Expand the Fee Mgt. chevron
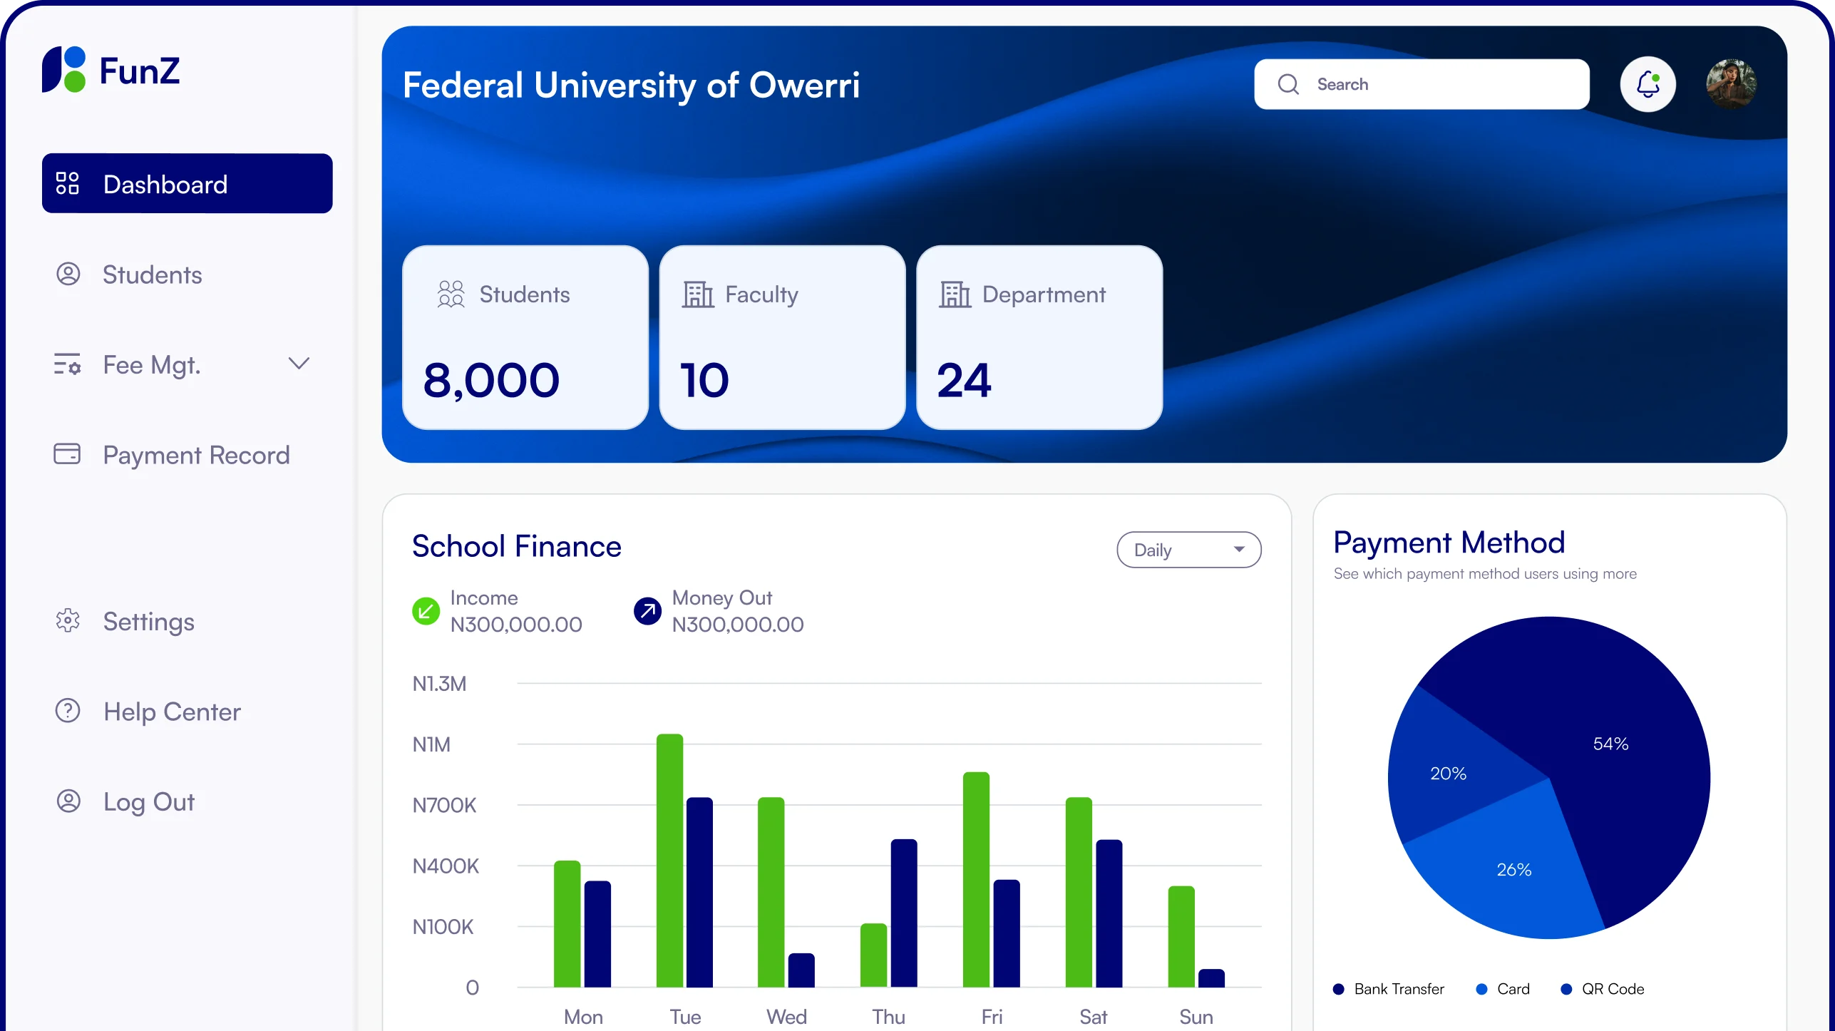The height and width of the screenshot is (1031, 1835). (299, 364)
